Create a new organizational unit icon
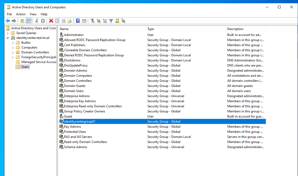 105,21
